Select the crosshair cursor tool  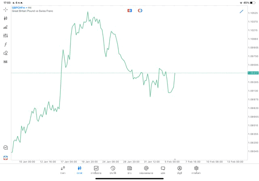[x=6, y=9]
